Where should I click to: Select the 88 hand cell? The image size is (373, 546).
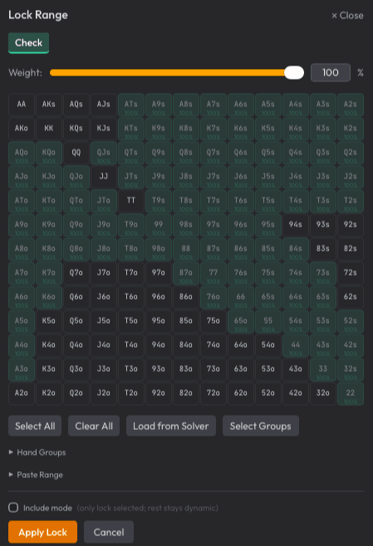pos(186,249)
